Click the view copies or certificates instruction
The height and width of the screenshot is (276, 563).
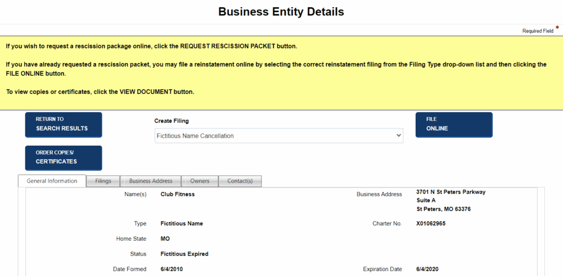100,92
